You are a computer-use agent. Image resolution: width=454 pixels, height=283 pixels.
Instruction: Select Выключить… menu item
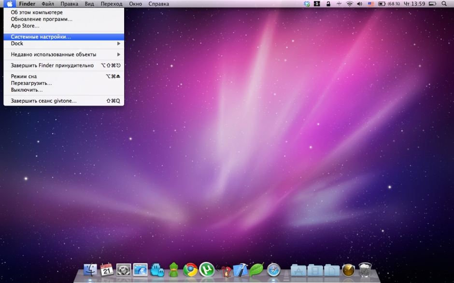click(64, 90)
